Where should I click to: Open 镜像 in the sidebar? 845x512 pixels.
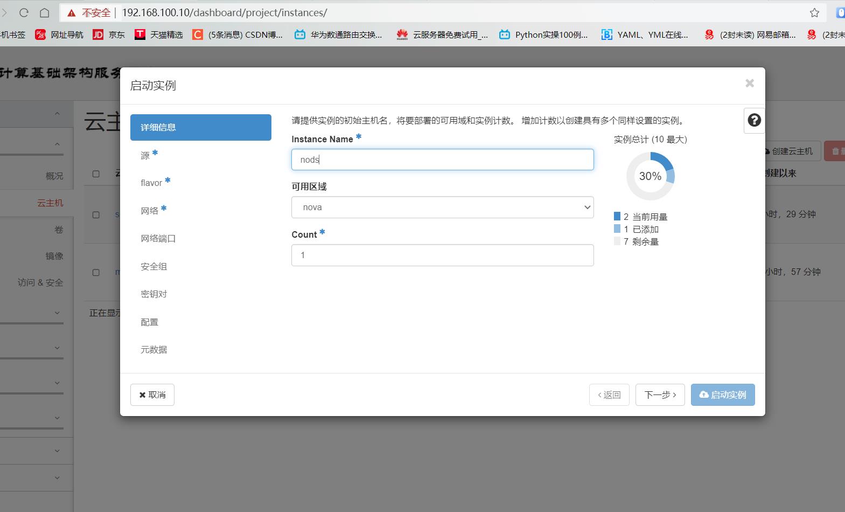tap(54, 255)
